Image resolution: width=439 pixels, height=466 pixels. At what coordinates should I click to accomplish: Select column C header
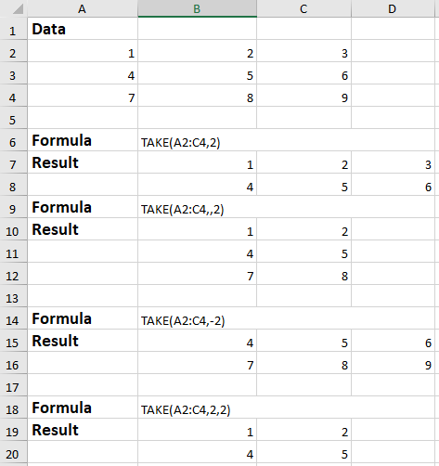(303, 8)
